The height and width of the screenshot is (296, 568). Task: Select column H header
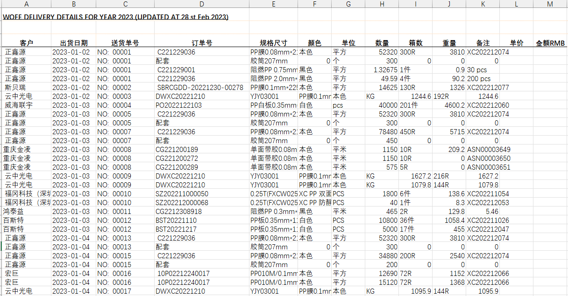coord(382,4)
